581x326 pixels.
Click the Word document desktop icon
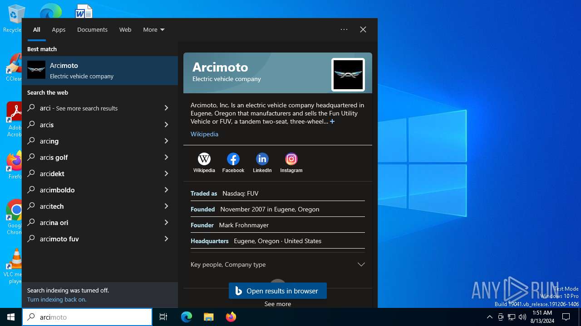point(84,11)
